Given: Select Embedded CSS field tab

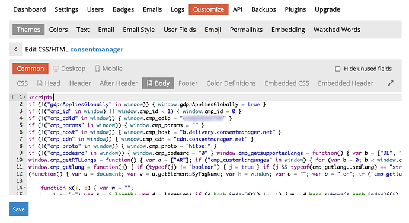Looking at the screenshot, I should 287,83.
